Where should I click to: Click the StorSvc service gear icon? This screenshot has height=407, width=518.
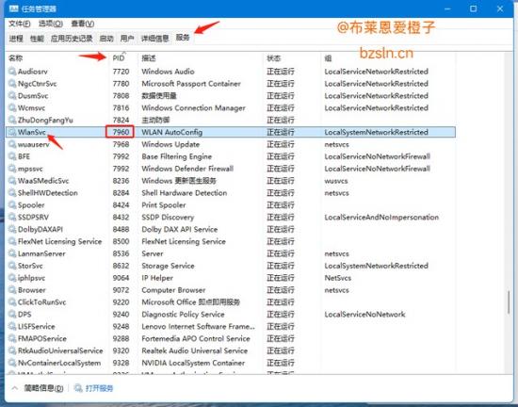click(x=12, y=266)
